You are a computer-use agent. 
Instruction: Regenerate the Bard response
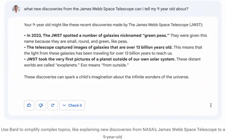[53, 105]
